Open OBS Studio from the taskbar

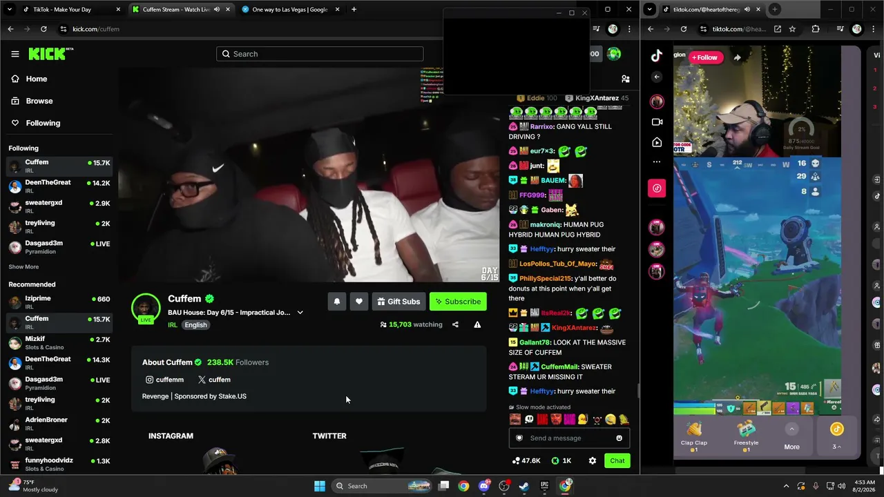(x=504, y=486)
